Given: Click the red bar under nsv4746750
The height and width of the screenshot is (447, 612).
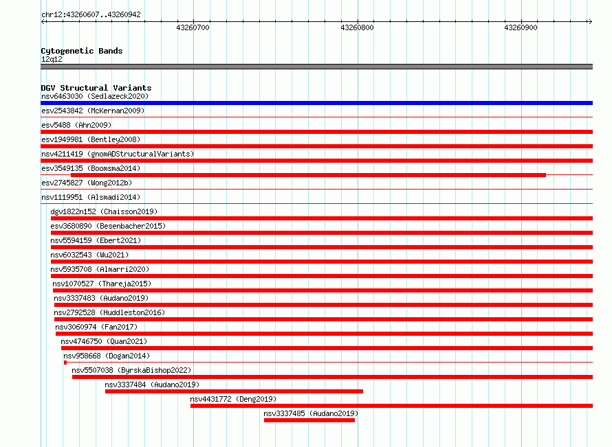Looking at the screenshot, I should point(327,348).
